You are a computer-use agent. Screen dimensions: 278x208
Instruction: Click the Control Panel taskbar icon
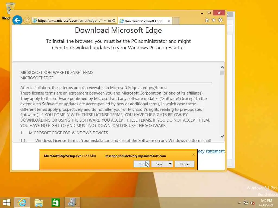[72, 203]
